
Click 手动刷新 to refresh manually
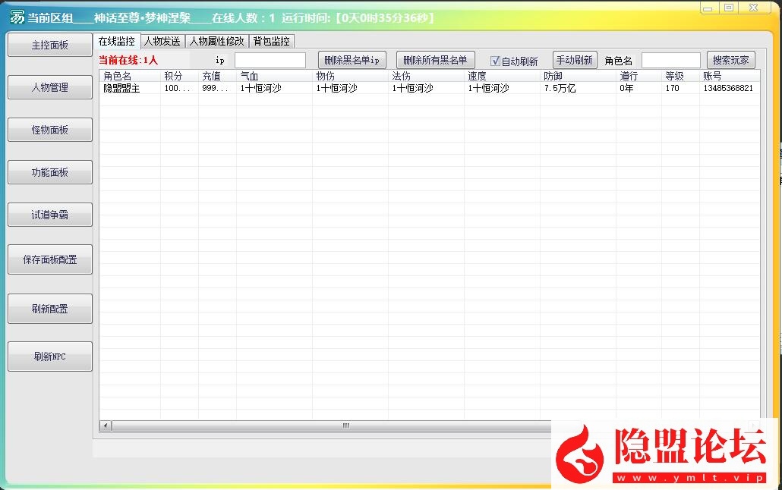(x=575, y=59)
